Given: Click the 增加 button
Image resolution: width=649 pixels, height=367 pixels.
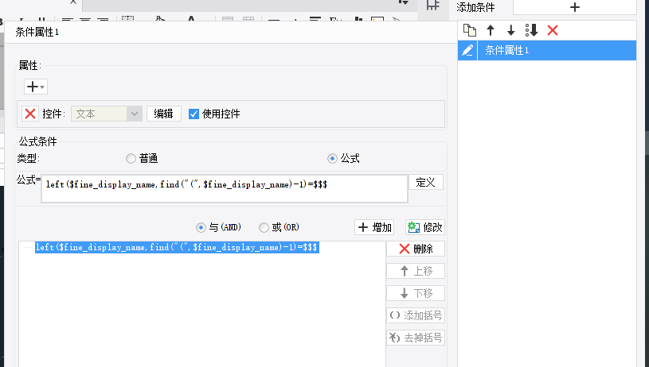Looking at the screenshot, I should 374,227.
